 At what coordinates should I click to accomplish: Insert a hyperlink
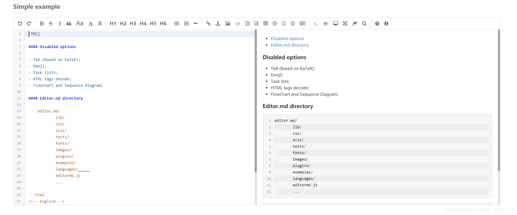[x=208, y=23]
